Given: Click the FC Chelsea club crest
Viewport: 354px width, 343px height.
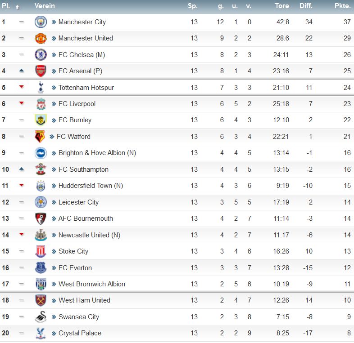Looking at the screenshot, I should tap(41, 55).
